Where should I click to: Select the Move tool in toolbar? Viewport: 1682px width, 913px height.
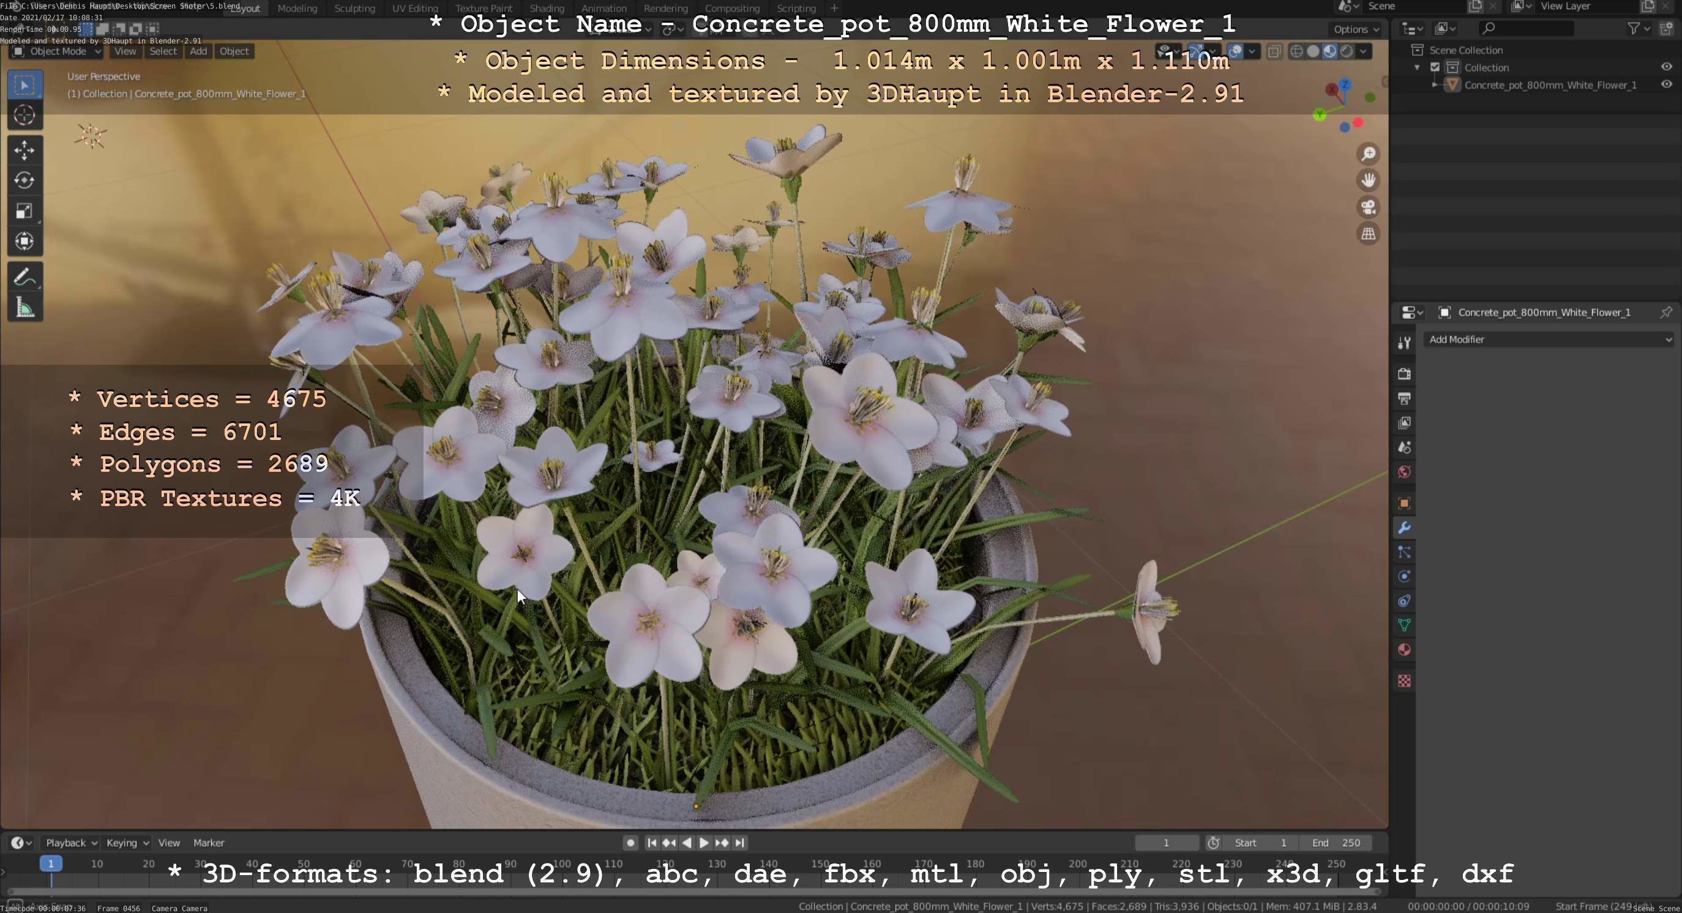tap(24, 150)
